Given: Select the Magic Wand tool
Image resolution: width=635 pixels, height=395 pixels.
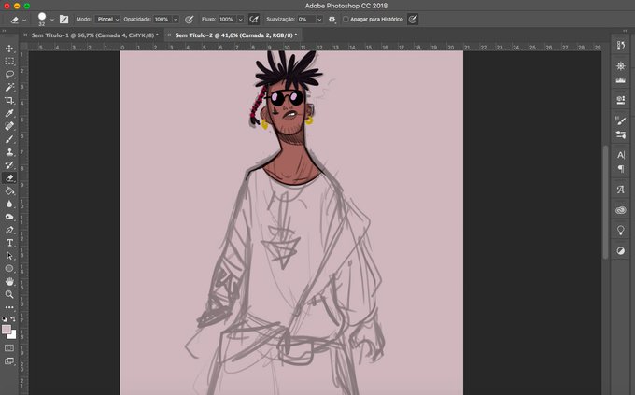Looking at the screenshot, I should 9,87.
